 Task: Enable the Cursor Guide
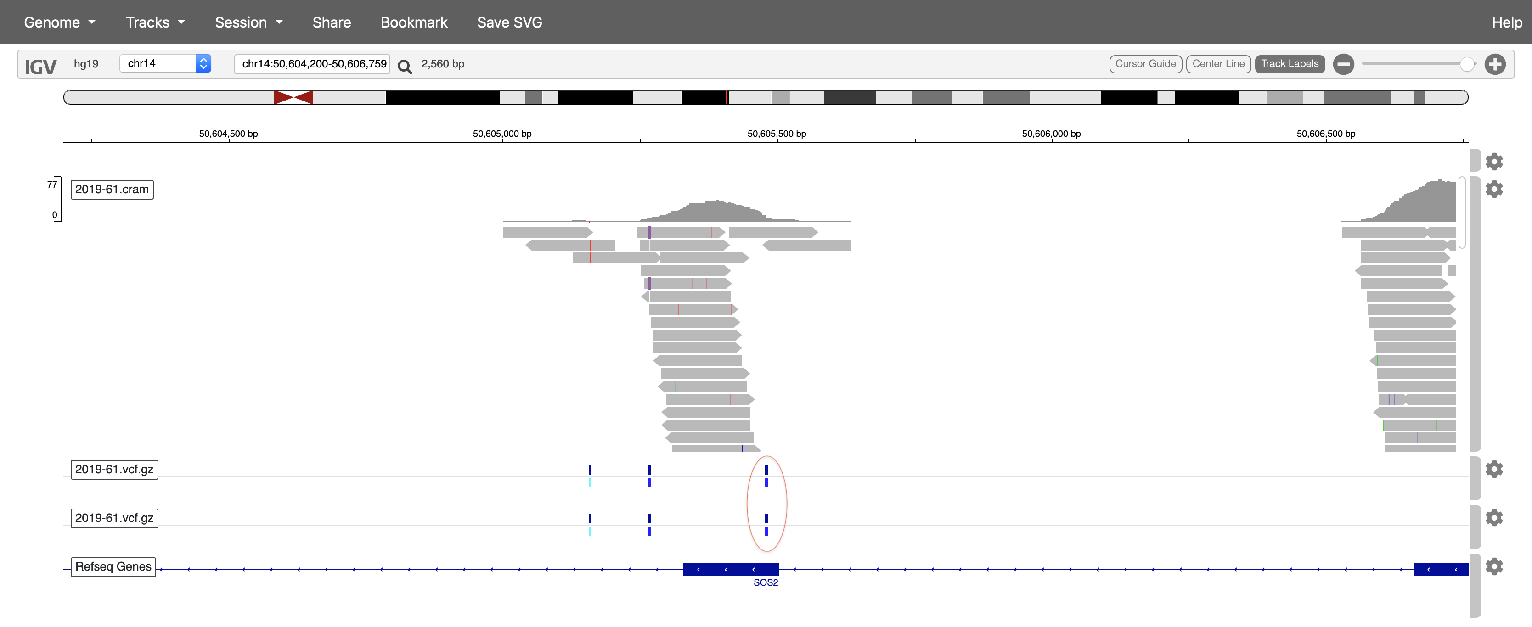(x=1145, y=64)
